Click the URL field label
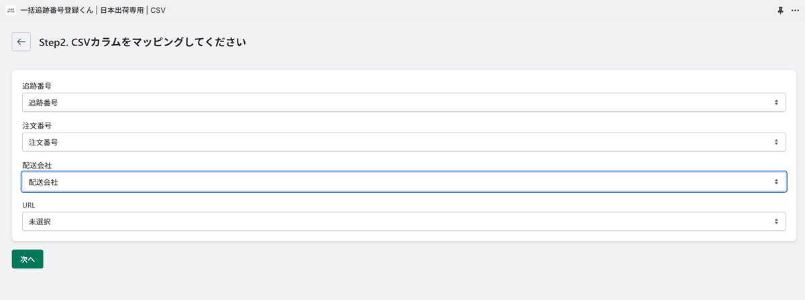 click(x=29, y=204)
